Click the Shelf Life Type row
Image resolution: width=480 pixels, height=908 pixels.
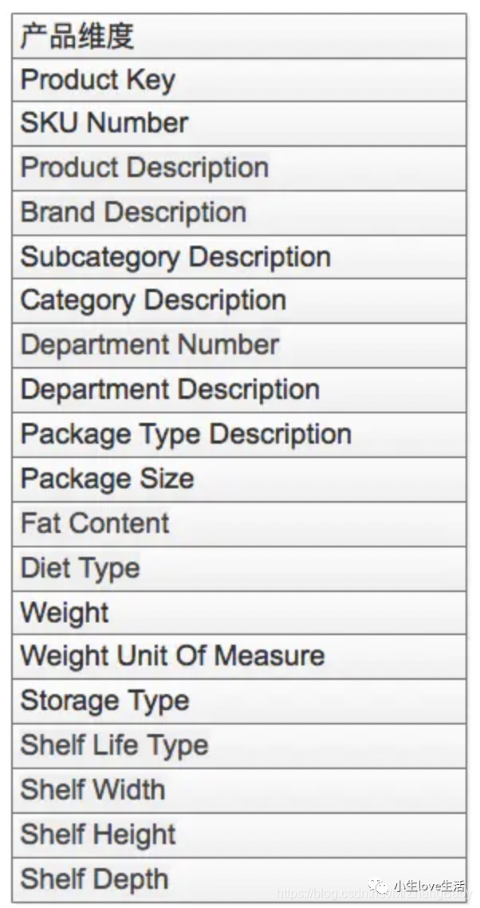pyautogui.click(x=239, y=746)
